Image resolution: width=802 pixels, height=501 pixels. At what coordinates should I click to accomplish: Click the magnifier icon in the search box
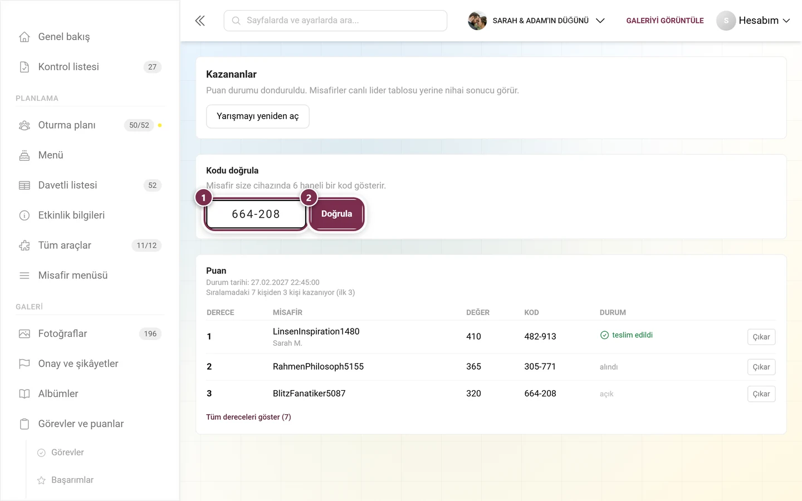coord(236,21)
